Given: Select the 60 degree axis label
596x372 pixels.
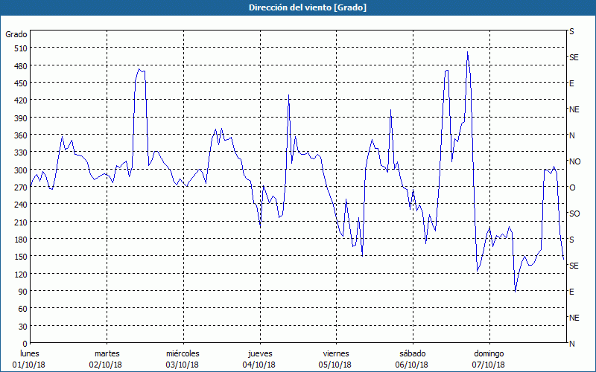Looking at the screenshot, I should coord(23,309).
